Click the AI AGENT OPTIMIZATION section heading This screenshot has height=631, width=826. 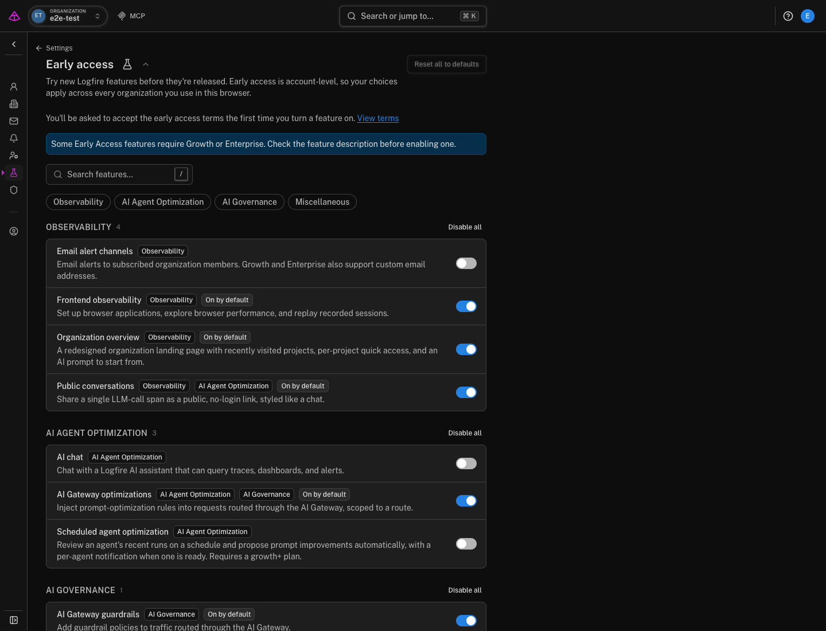[x=96, y=433]
